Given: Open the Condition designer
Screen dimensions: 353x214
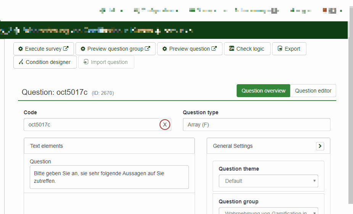Looking at the screenshot, I should tap(45, 62).
